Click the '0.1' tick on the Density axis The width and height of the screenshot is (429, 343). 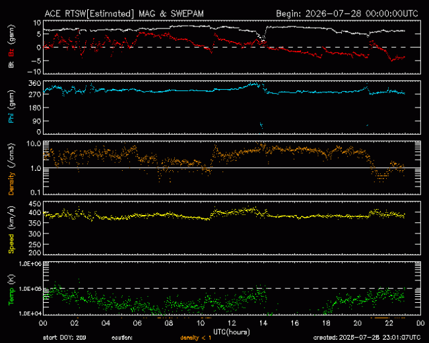36,193
